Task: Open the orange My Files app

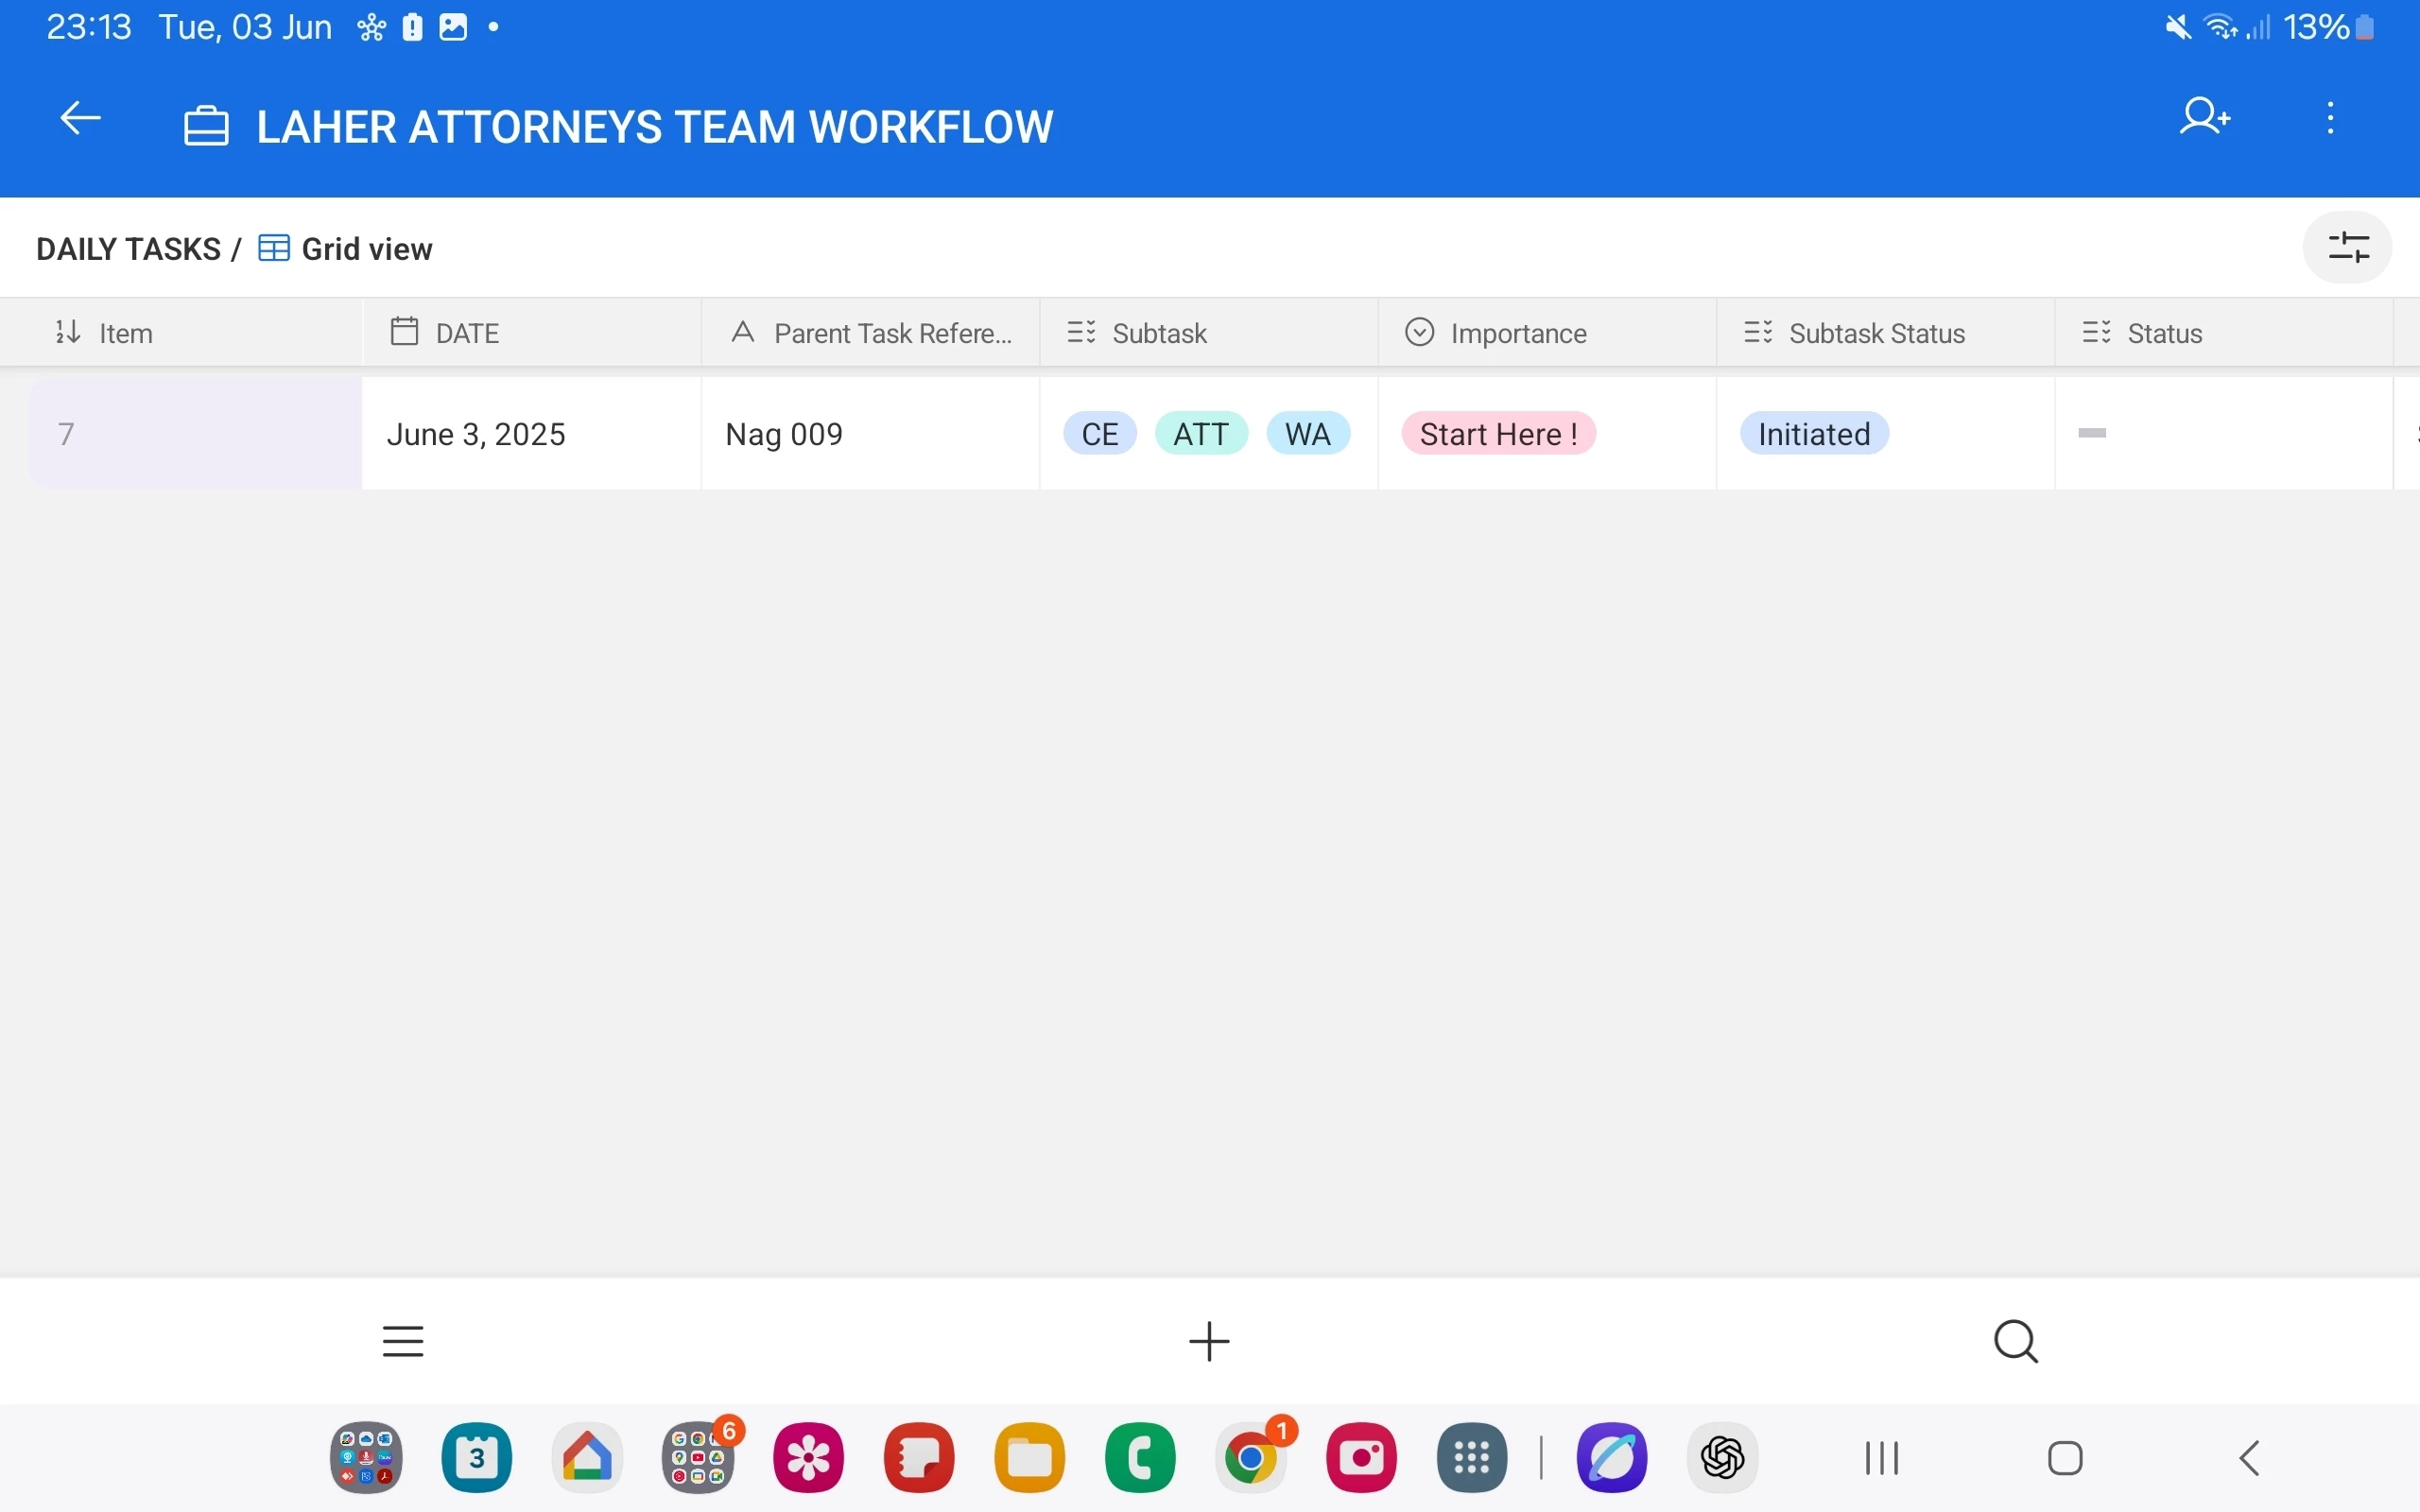Action: (x=1030, y=1458)
